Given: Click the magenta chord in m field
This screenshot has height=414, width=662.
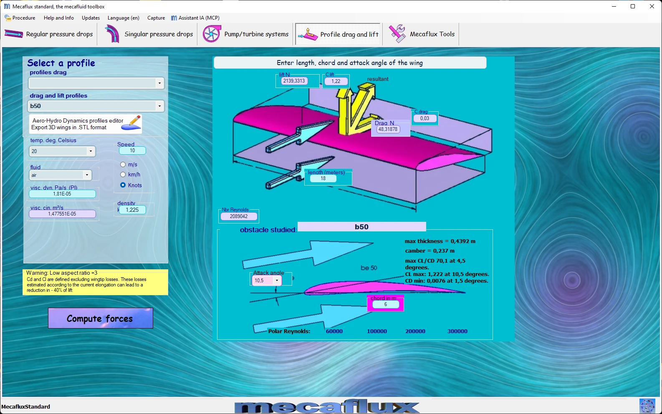Looking at the screenshot, I should tap(385, 304).
